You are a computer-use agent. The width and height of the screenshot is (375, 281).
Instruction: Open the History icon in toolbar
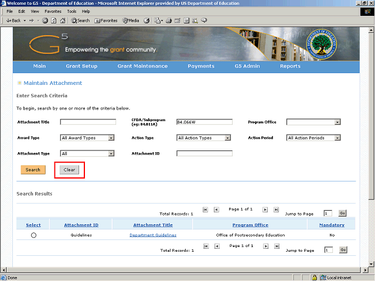tap(146, 20)
